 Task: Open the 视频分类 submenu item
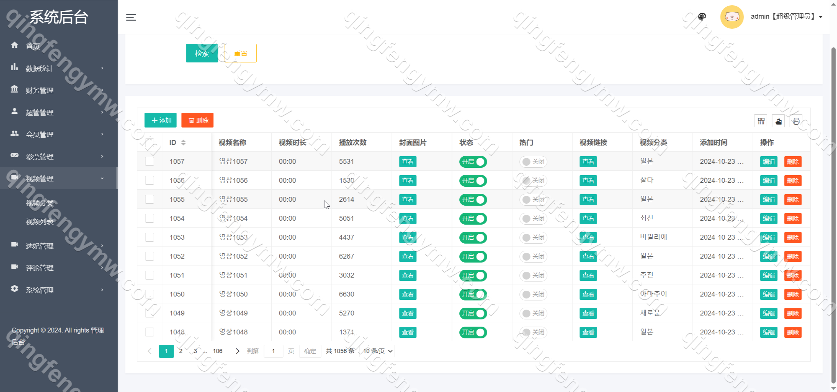click(40, 203)
